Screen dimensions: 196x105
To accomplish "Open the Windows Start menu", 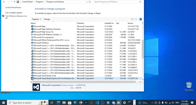I will (x=3, y=103).
